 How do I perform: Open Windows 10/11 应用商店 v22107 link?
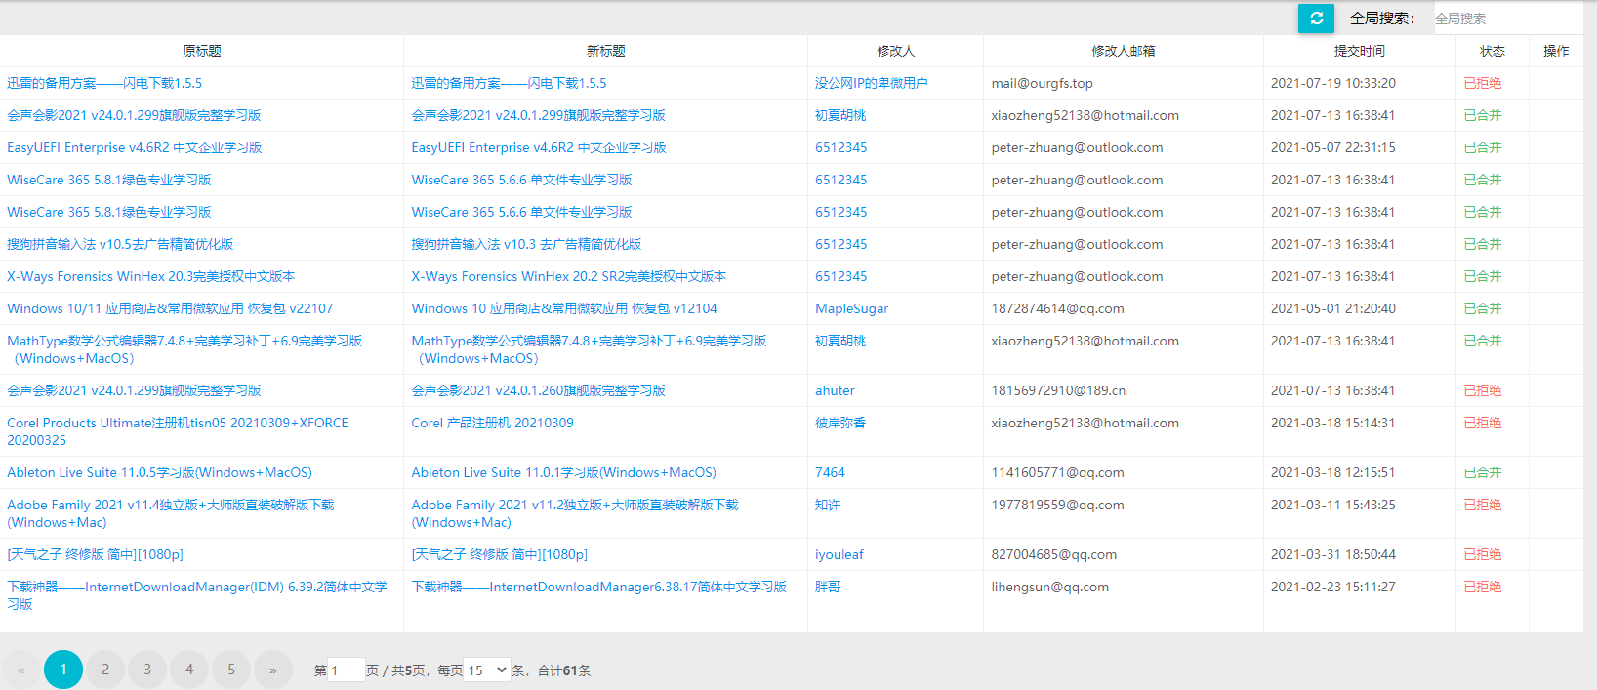tap(170, 308)
